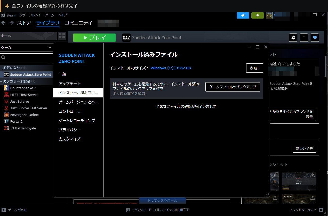The width and height of the screenshot is (328, 216).
Task: Click ゲームファイルのバックアップ button
Action: pyautogui.click(x=233, y=87)
